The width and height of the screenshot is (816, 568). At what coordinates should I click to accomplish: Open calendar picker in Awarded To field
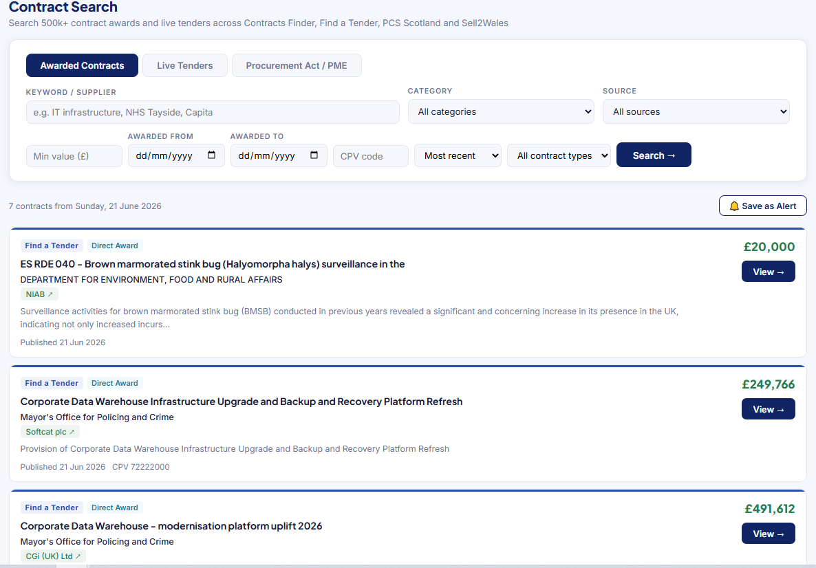click(x=314, y=155)
